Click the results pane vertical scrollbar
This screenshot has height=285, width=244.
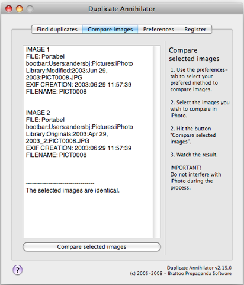[x=157, y=142]
